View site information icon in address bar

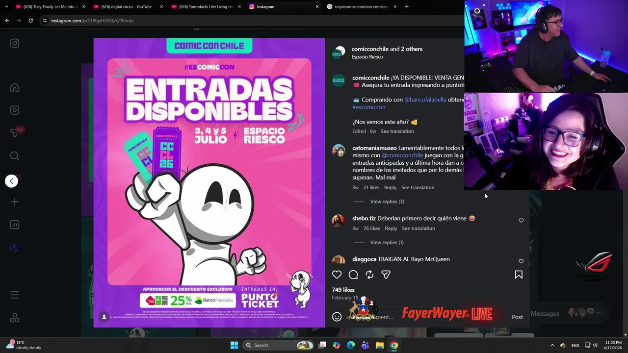(x=45, y=21)
